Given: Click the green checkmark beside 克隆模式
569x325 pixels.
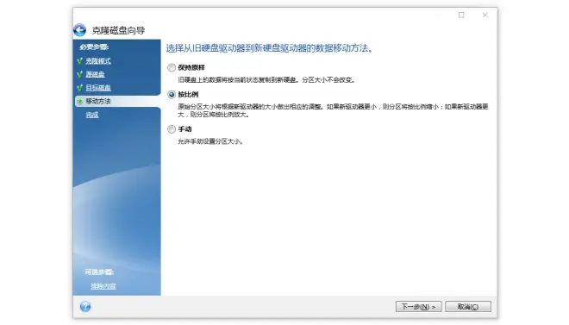Looking at the screenshot, I should tap(80, 61).
